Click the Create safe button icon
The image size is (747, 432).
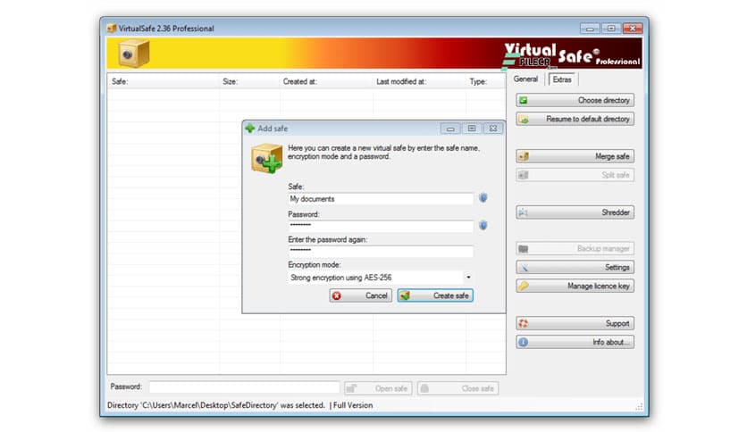point(405,296)
